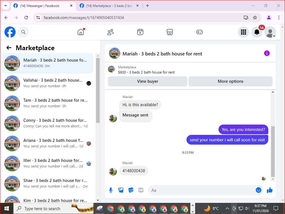This screenshot has width=285, height=214.
Task: Open the tab search dropdown arrow
Action: 6,6
